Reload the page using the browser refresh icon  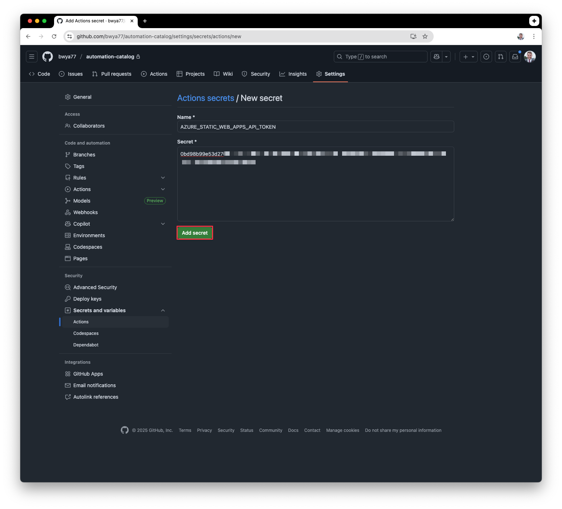pyautogui.click(x=54, y=36)
